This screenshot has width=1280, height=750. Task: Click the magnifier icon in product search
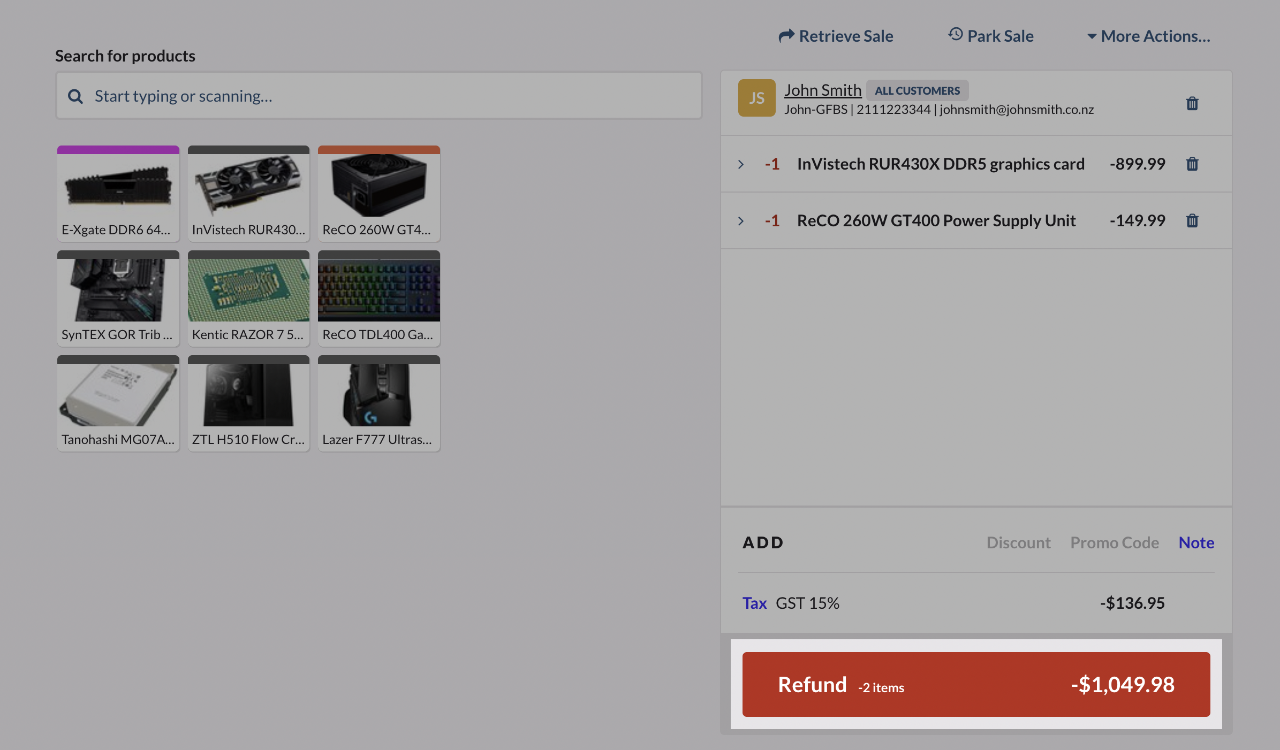click(x=75, y=95)
